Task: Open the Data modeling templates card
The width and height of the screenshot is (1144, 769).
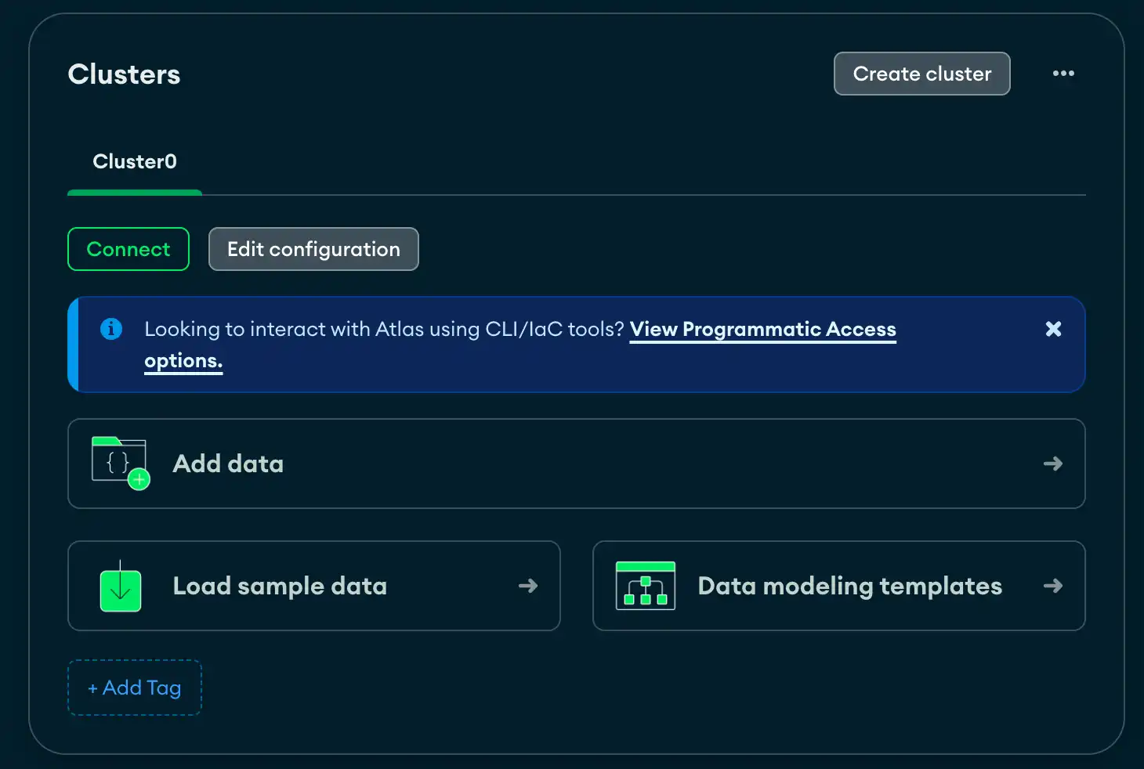Action: tap(838, 586)
